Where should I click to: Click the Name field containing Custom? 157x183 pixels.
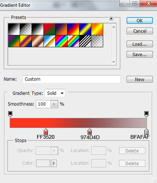click(x=72, y=79)
